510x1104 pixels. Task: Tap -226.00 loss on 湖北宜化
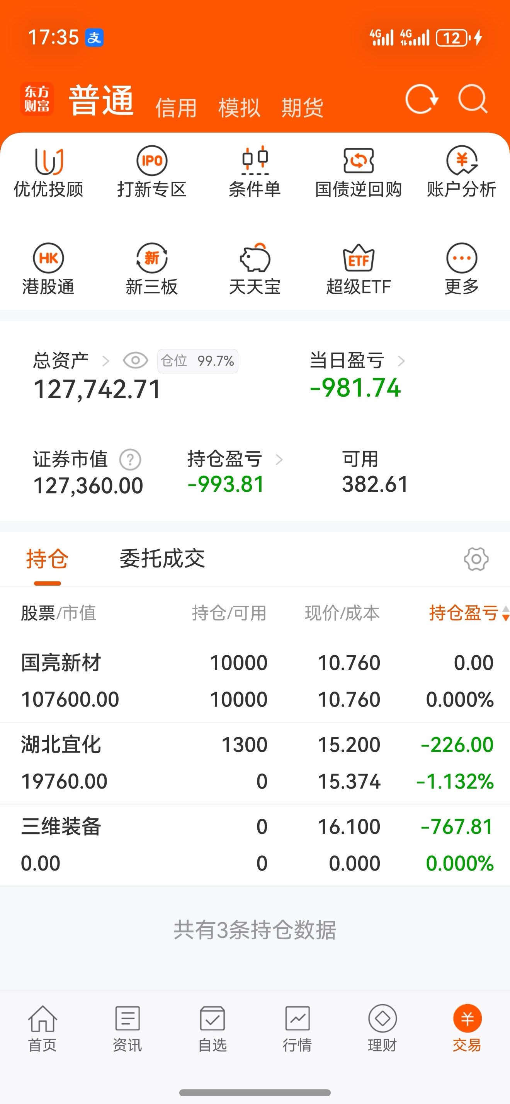point(457,745)
